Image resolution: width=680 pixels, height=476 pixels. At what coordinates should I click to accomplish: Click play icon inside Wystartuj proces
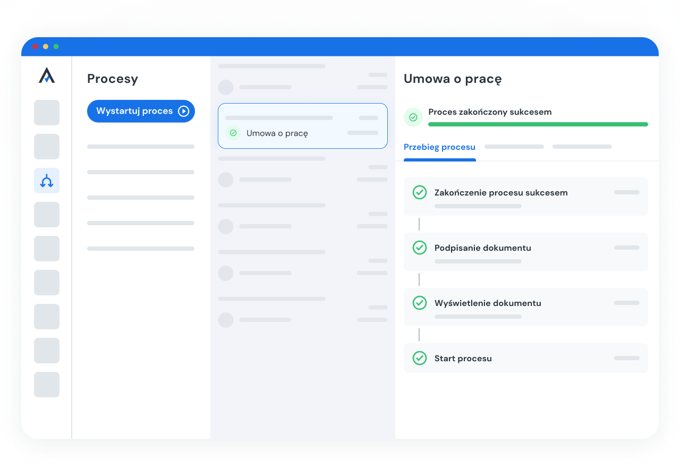click(x=183, y=111)
